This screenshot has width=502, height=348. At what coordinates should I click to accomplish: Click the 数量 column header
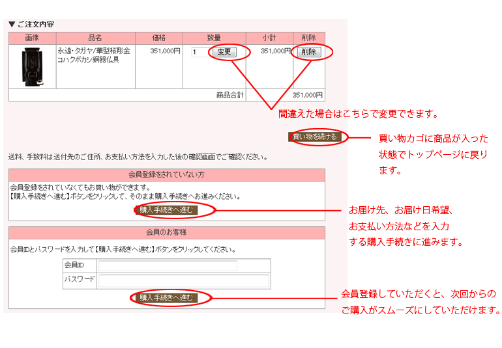(x=214, y=38)
